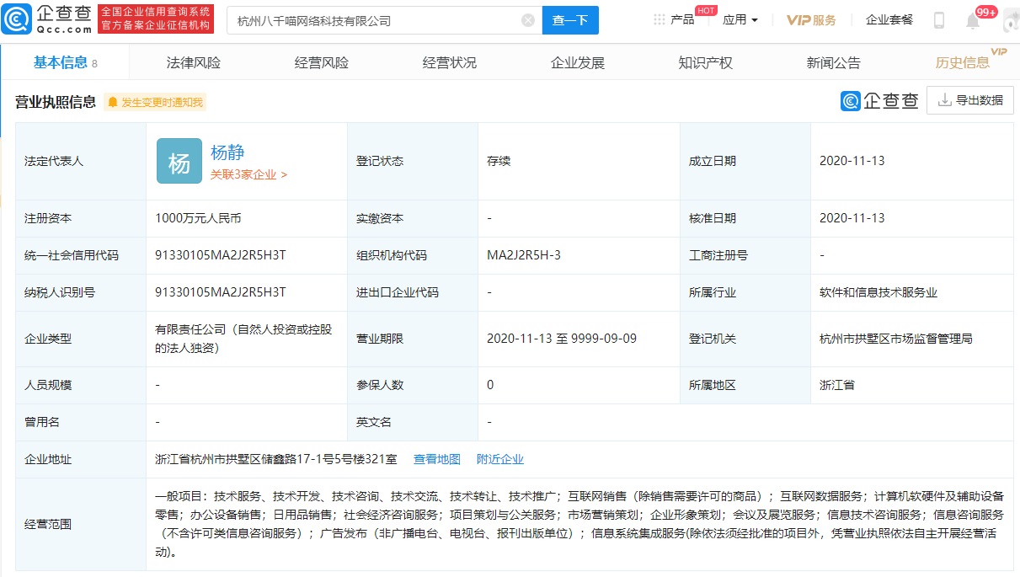Click the 企查查 watermark logo beside export
Viewport: 1020px width, 577px height.
tap(879, 101)
